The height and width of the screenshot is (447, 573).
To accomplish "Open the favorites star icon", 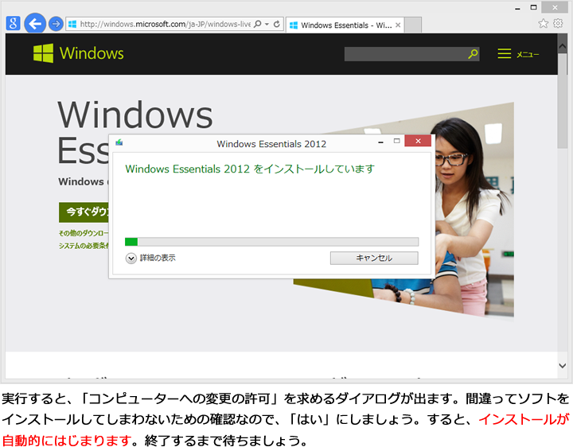I will click(x=543, y=23).
